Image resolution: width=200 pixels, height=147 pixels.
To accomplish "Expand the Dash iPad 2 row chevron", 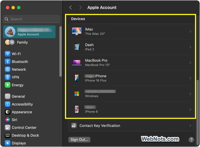I will click(190, 47).
